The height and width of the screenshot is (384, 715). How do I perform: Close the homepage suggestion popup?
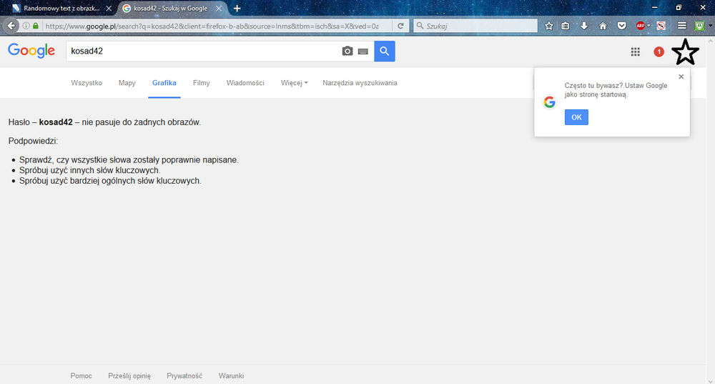tap(681, 77)
